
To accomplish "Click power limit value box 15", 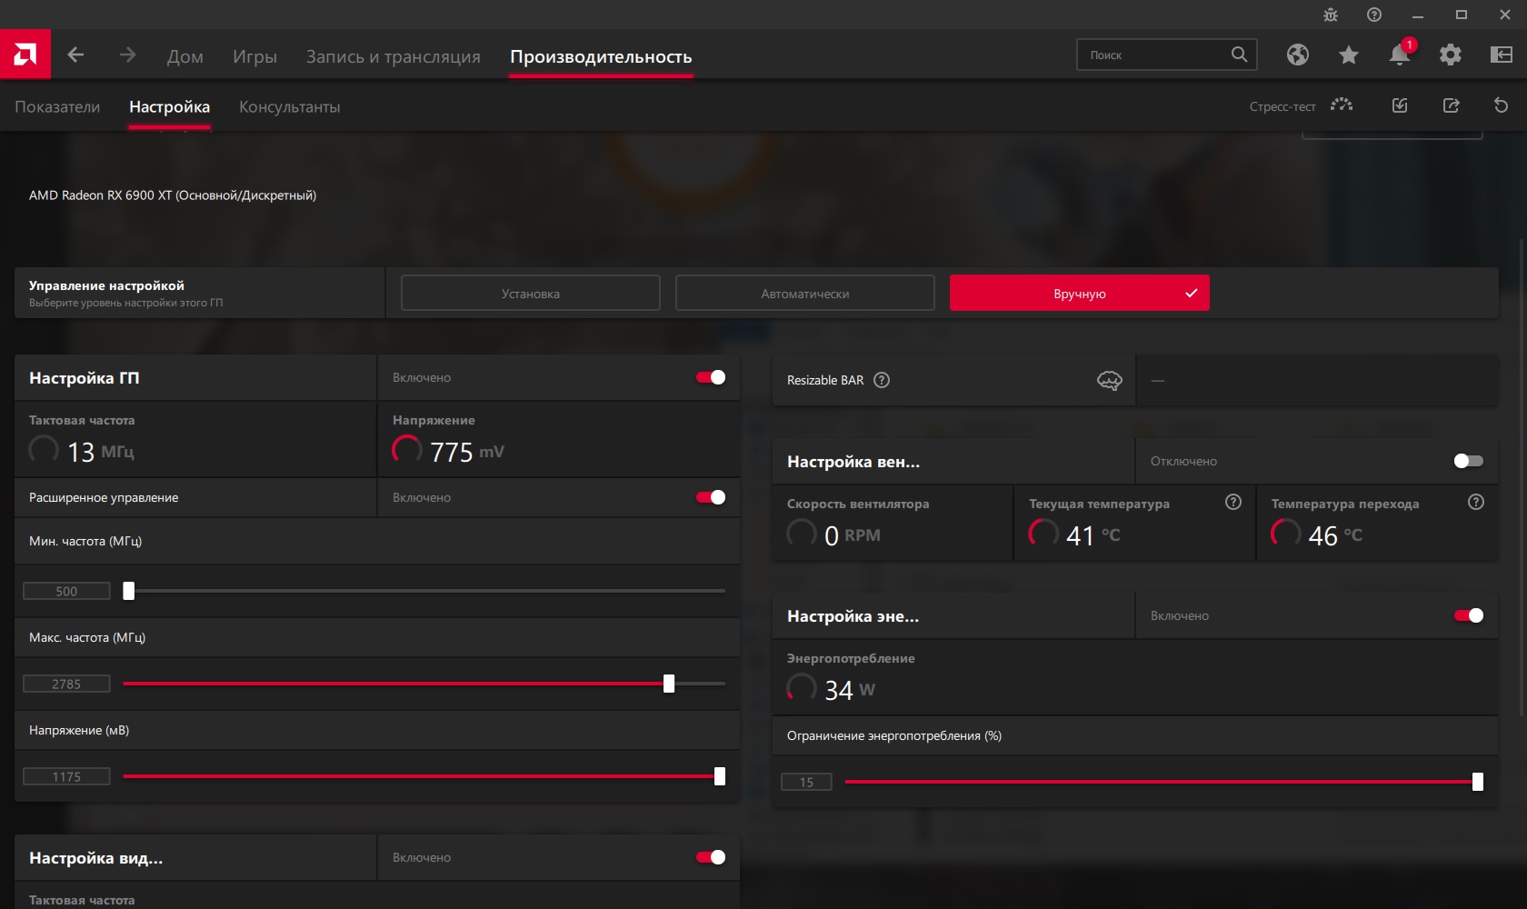I will tap(806, 782).
